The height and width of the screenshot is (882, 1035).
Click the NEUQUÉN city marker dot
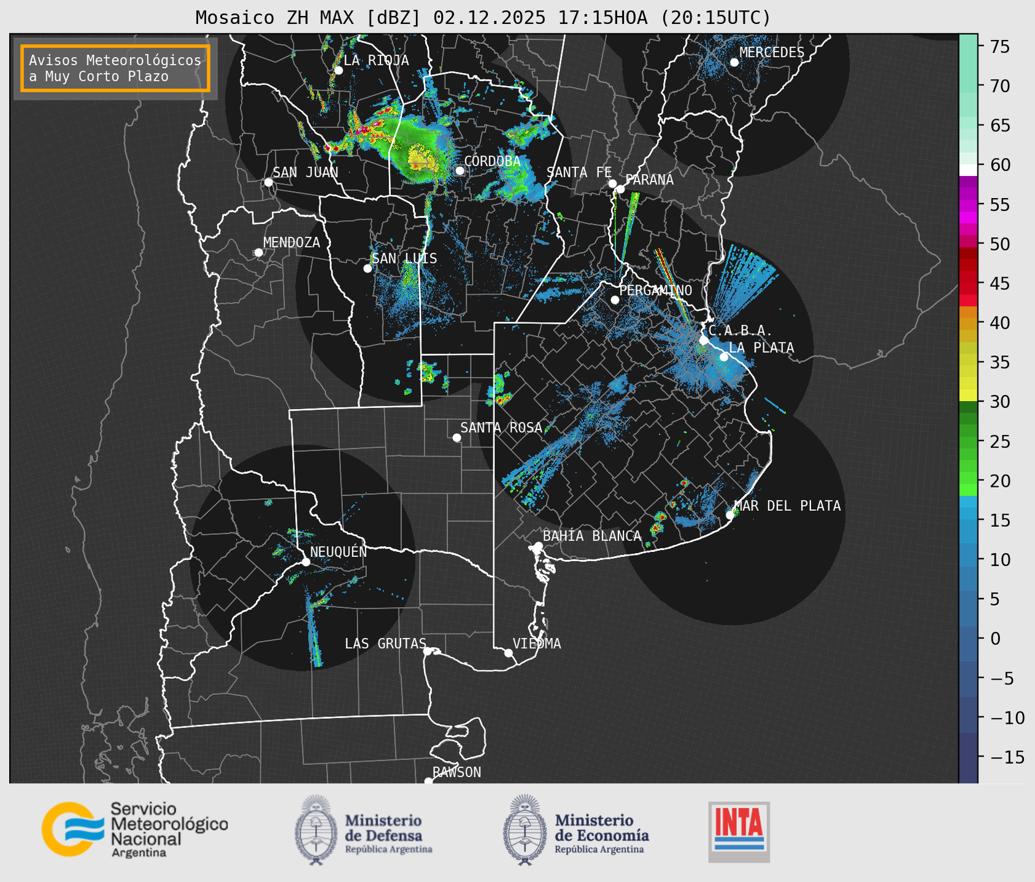pyautogui.click(x=306, y=562)
